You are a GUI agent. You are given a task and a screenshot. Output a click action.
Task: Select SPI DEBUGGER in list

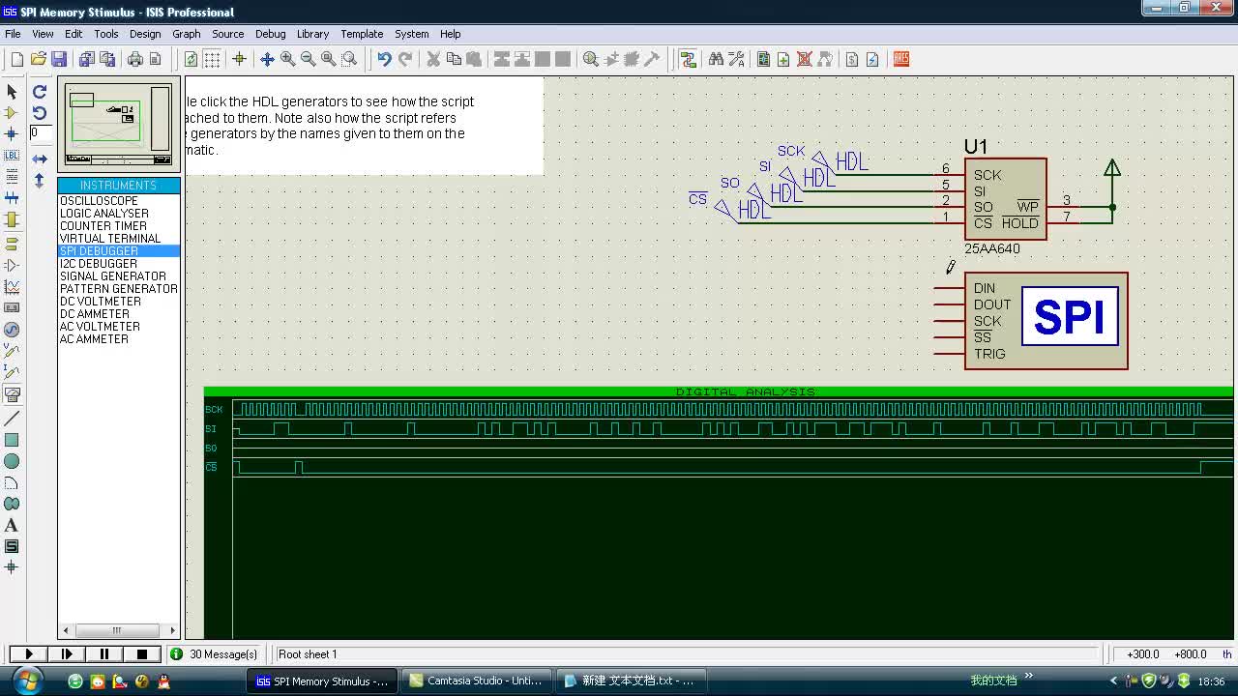119,251
